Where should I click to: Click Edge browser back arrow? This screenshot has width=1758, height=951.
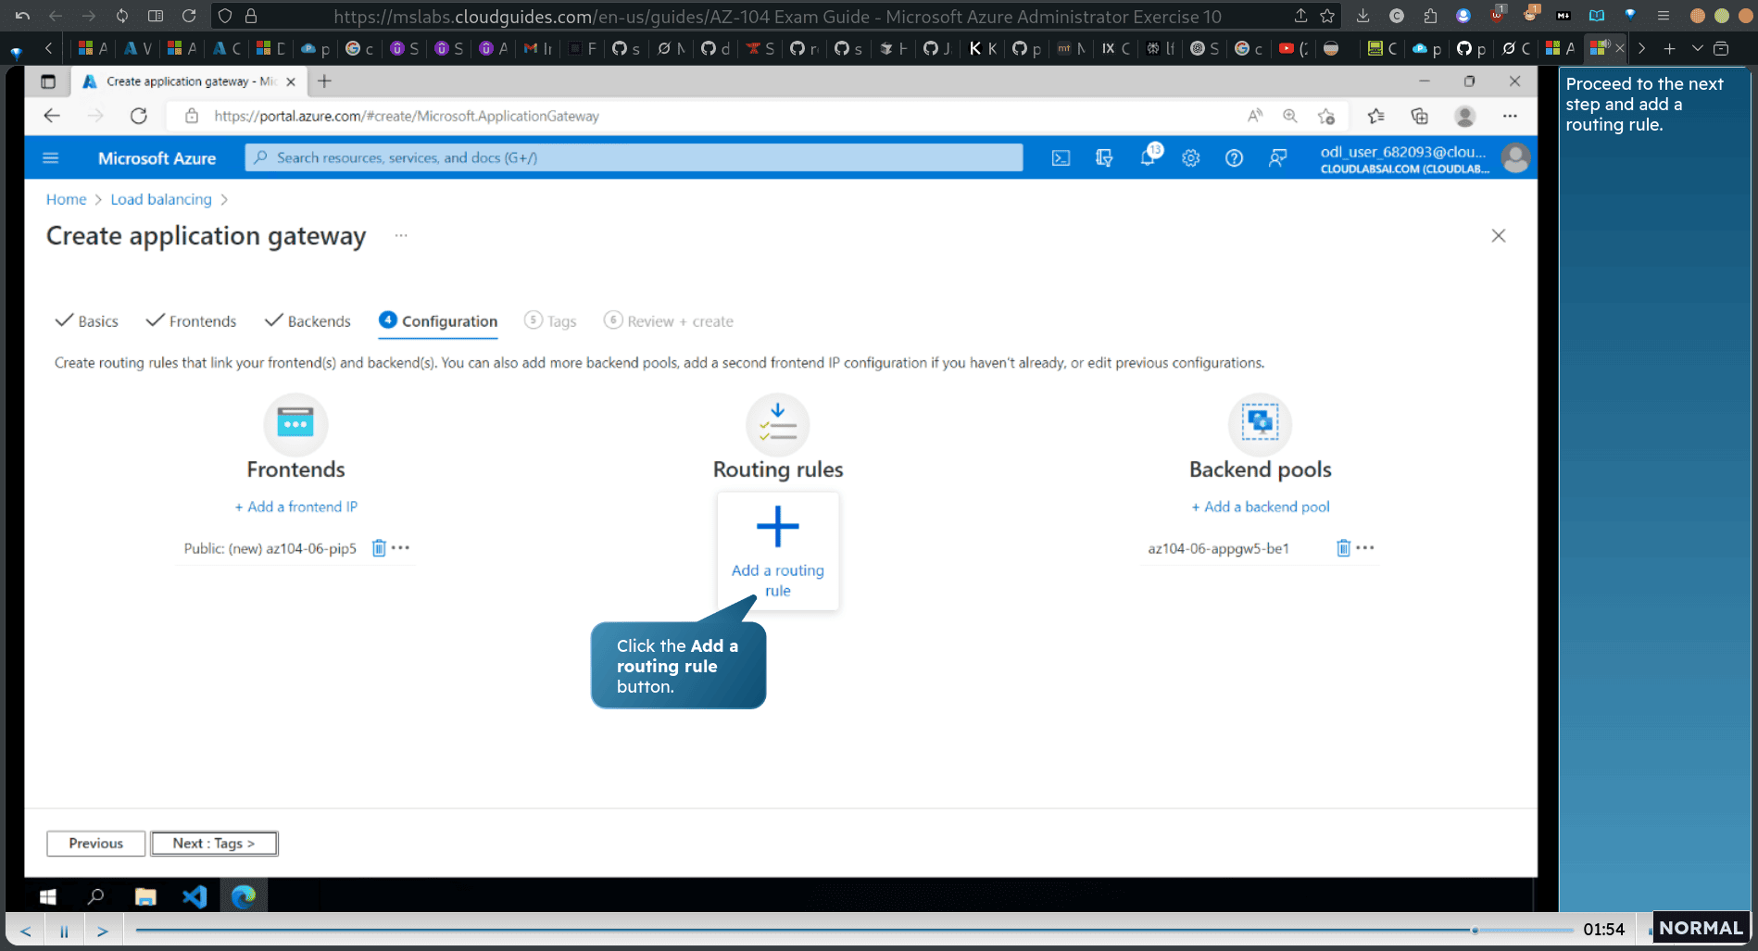(x=52, y=116)
